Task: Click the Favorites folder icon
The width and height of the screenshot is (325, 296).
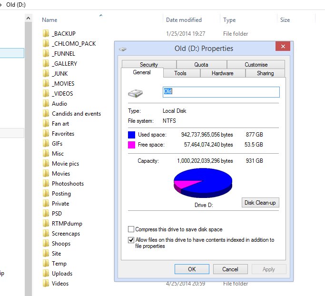Action: click(x=46, y=134)
